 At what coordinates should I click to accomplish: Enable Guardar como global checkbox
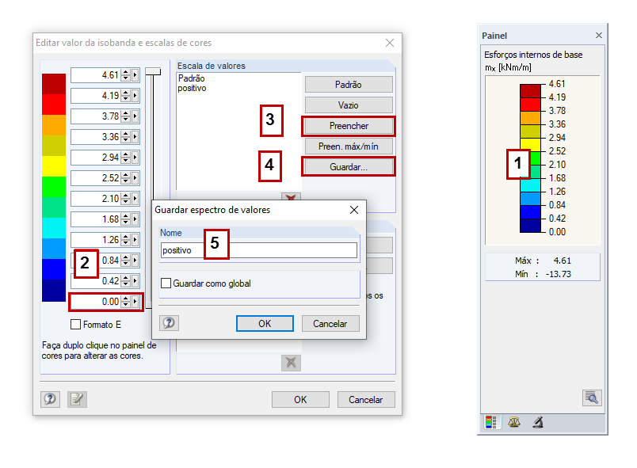(x=166, y=283)
